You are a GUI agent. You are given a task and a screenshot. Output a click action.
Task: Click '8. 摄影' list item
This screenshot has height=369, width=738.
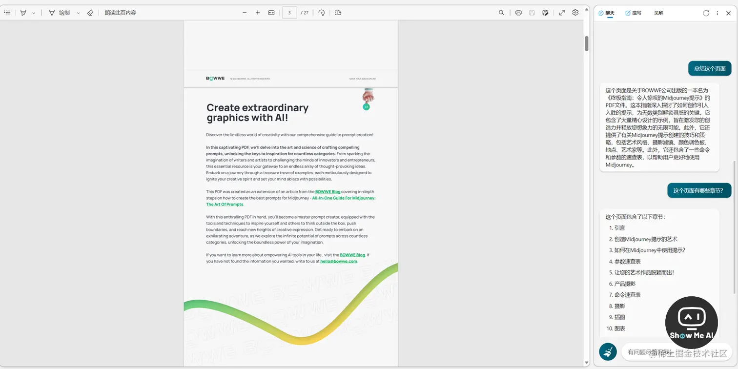tap(616, 306)
